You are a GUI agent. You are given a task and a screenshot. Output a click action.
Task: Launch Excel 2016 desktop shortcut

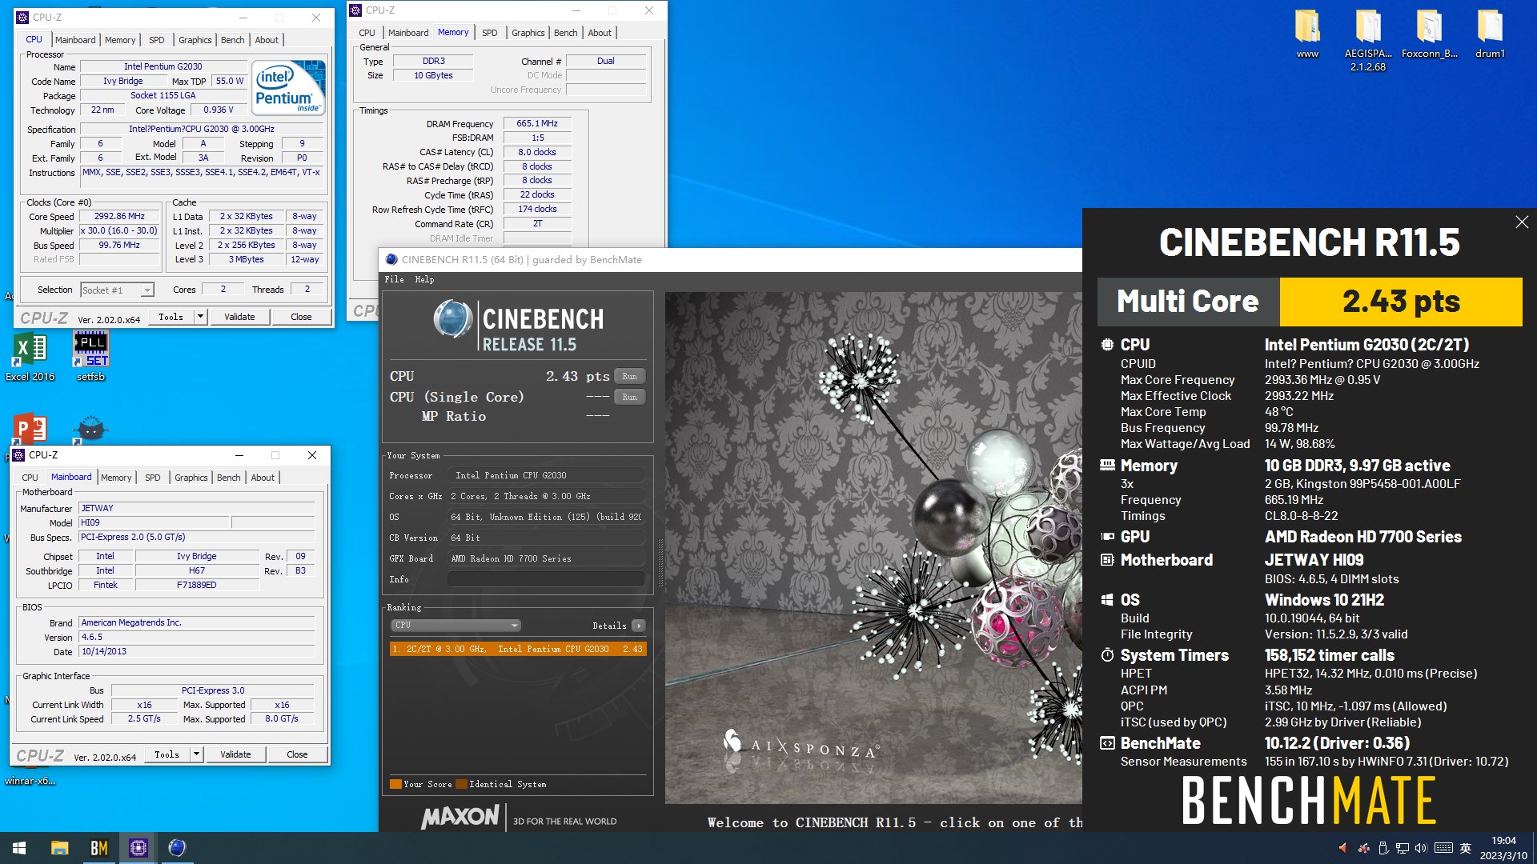coord(30,358)
